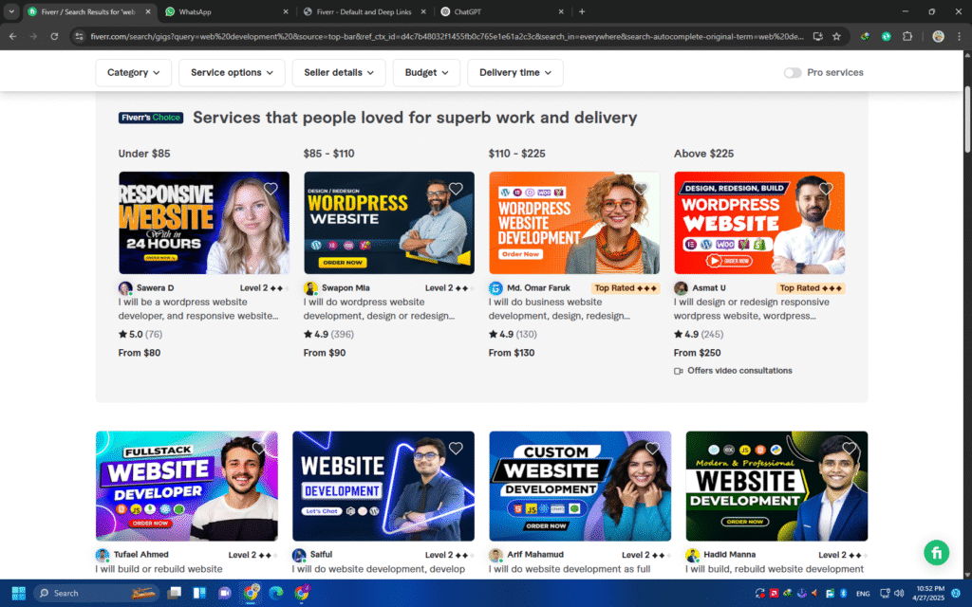Close the WhatsApp tab
Image resolution: width=972 pixels, height=607 pixels.
[285, 11]
